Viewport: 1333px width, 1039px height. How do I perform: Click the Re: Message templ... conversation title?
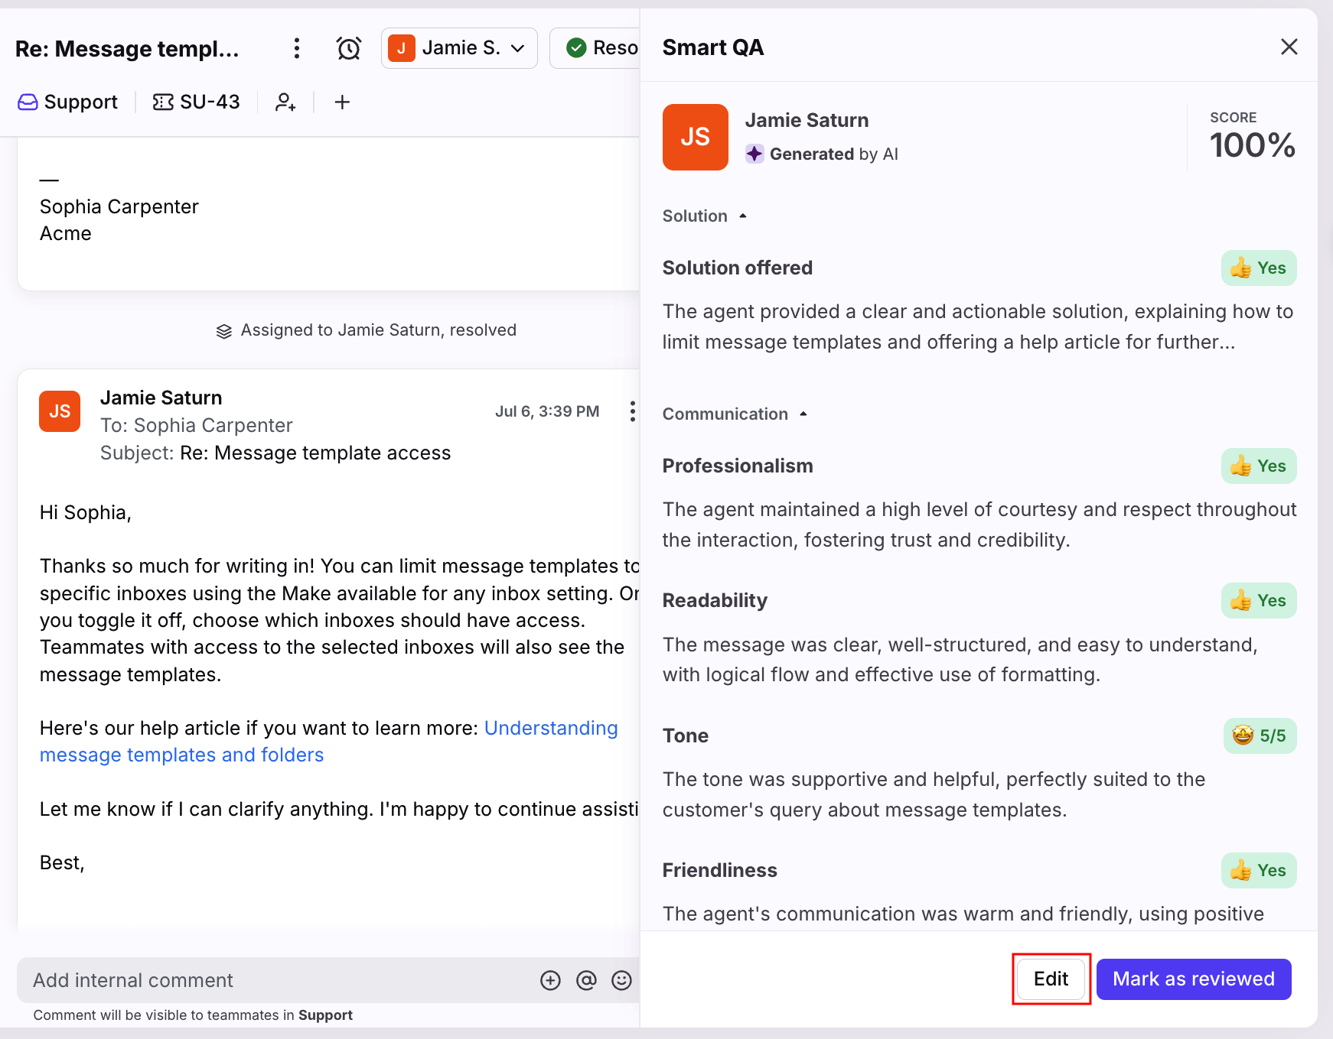click(127, 48)
